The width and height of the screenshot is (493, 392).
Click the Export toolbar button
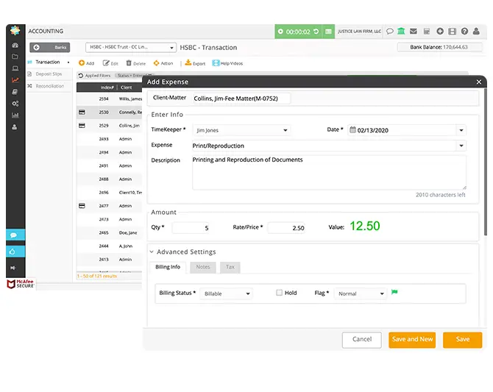coord(195,63)
